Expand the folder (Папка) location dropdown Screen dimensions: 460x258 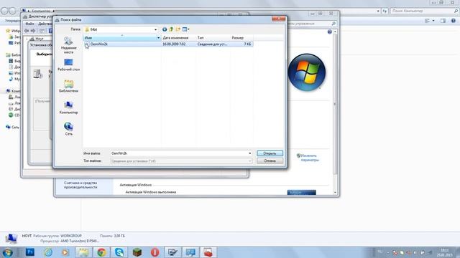tap(155, 29)
